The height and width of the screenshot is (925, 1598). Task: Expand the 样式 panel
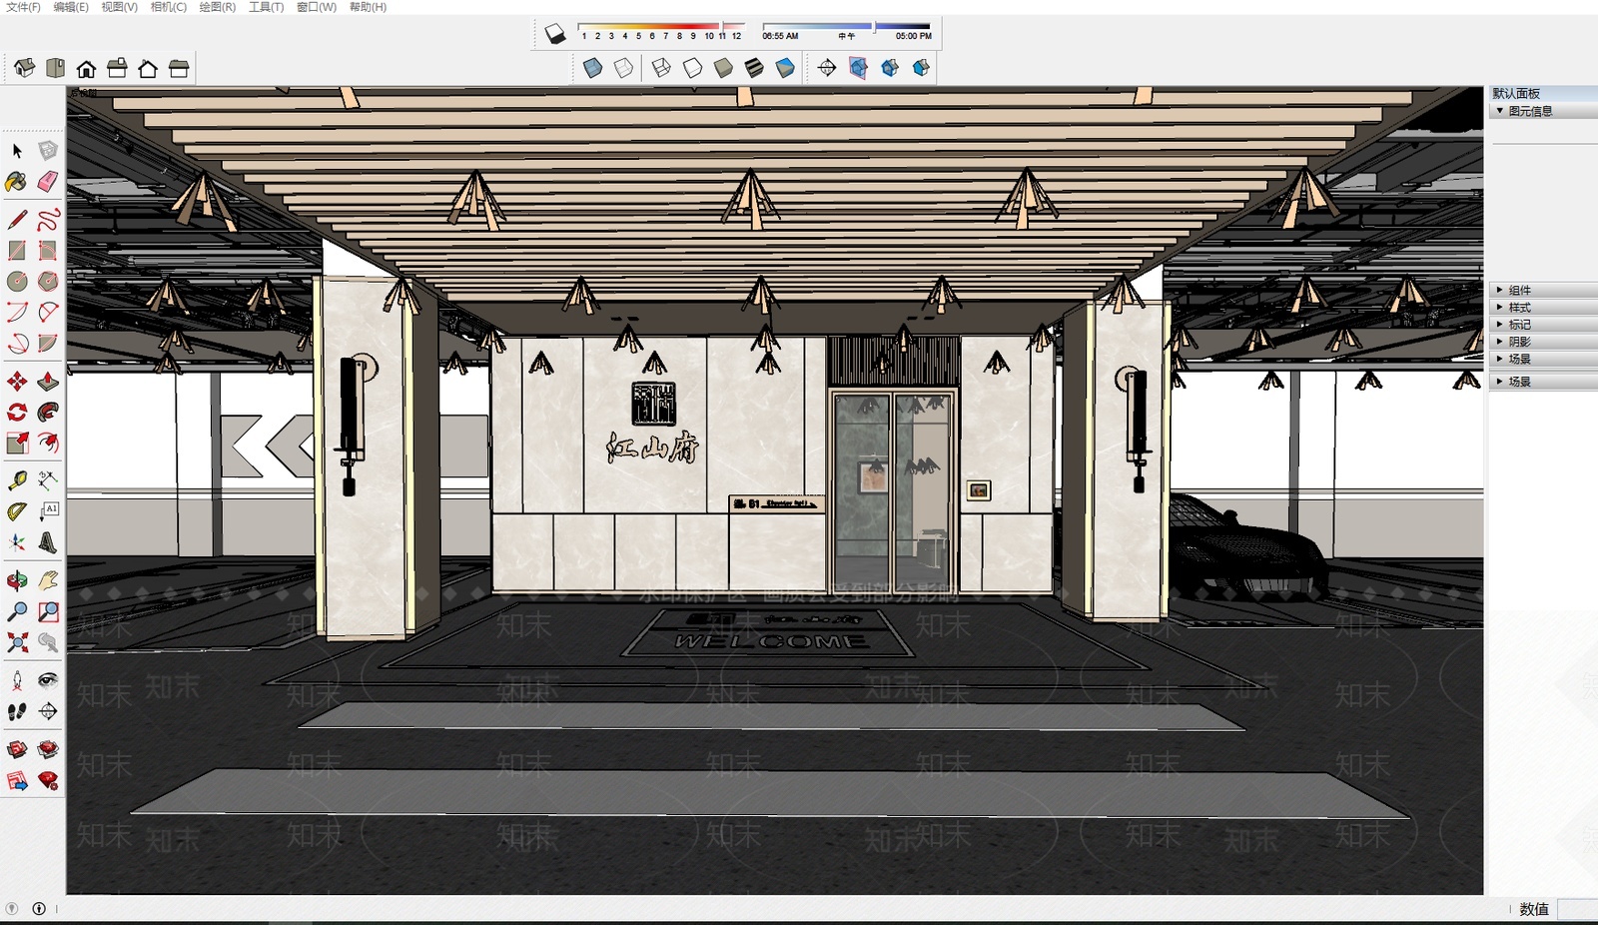tap(1543, 308)
